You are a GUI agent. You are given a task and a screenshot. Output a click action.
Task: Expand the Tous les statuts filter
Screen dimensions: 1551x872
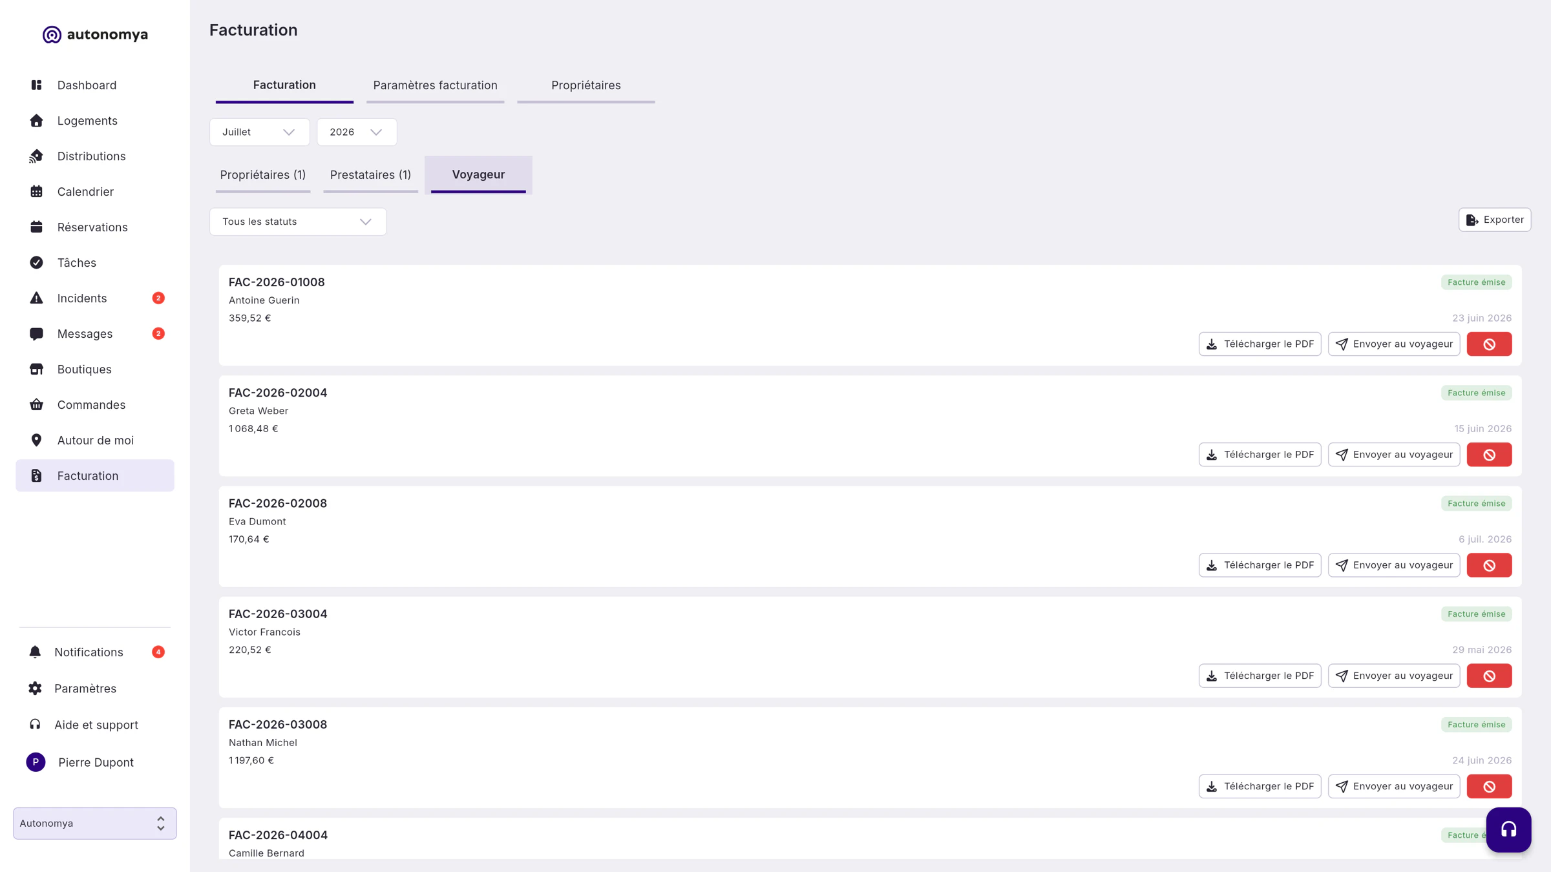point(298,222)
